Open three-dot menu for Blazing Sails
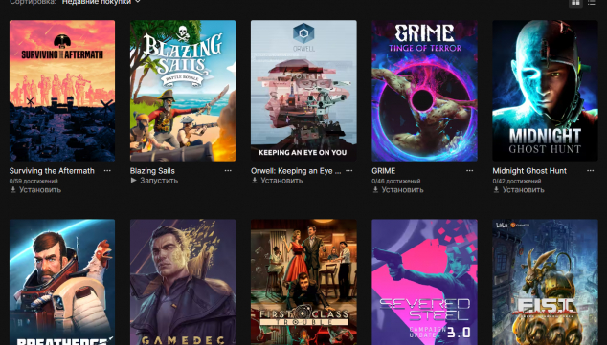This screenshot has width=607, height=345. (228, 171)
